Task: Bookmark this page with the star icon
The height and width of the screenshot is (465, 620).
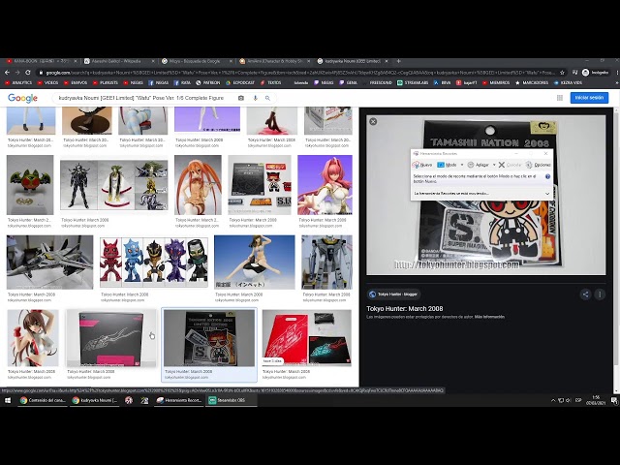Action: (562, 73)
